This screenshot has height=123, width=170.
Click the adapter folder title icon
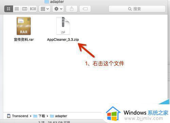(x=47, y=2)
